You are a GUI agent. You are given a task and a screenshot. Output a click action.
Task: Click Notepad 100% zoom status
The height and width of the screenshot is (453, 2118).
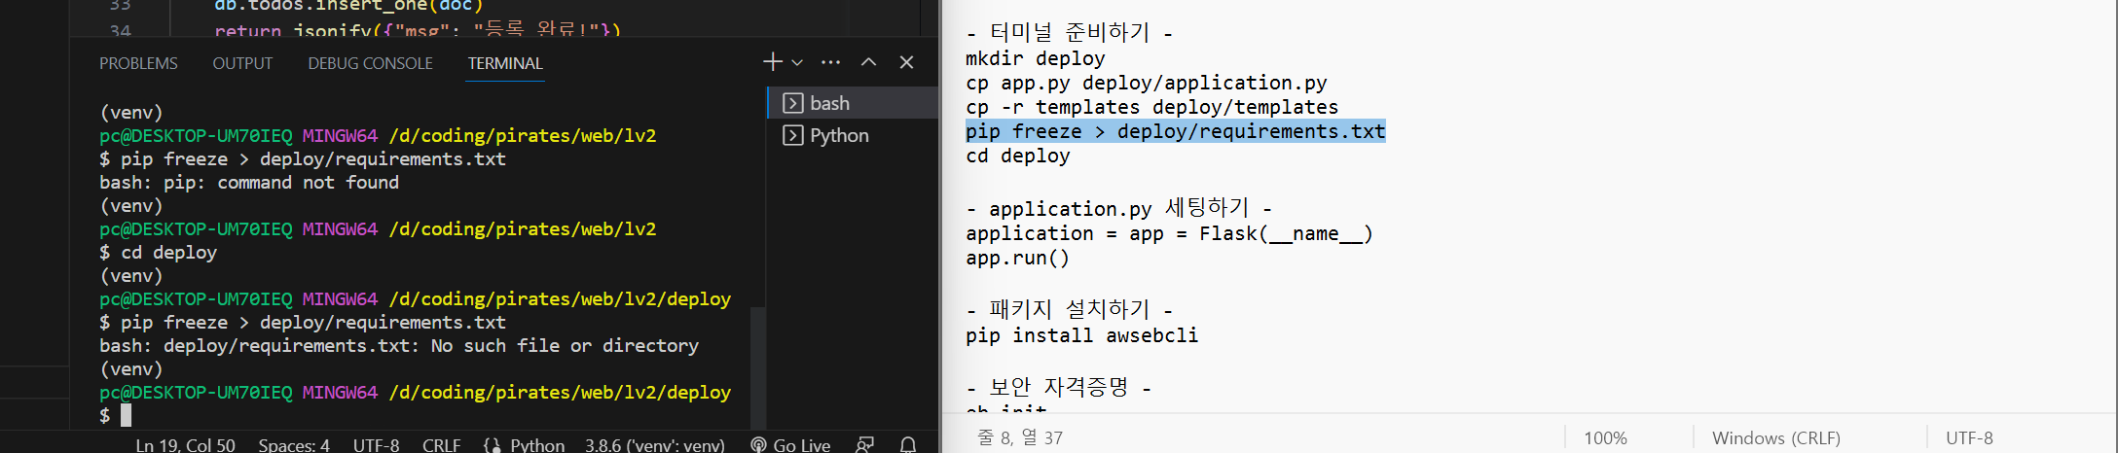(x=1605, y=437)
